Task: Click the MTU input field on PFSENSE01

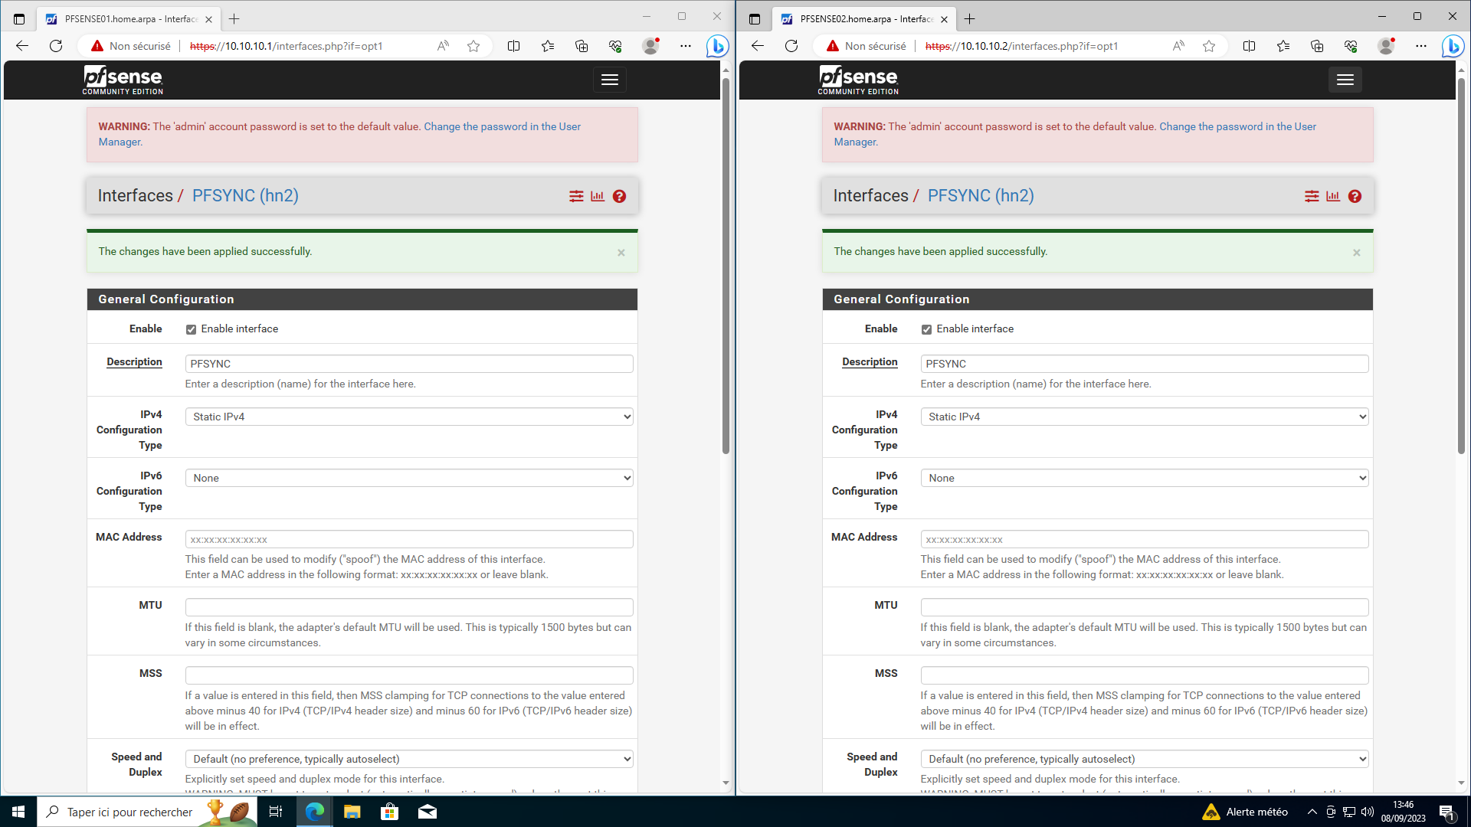Action: coord(408,607)
